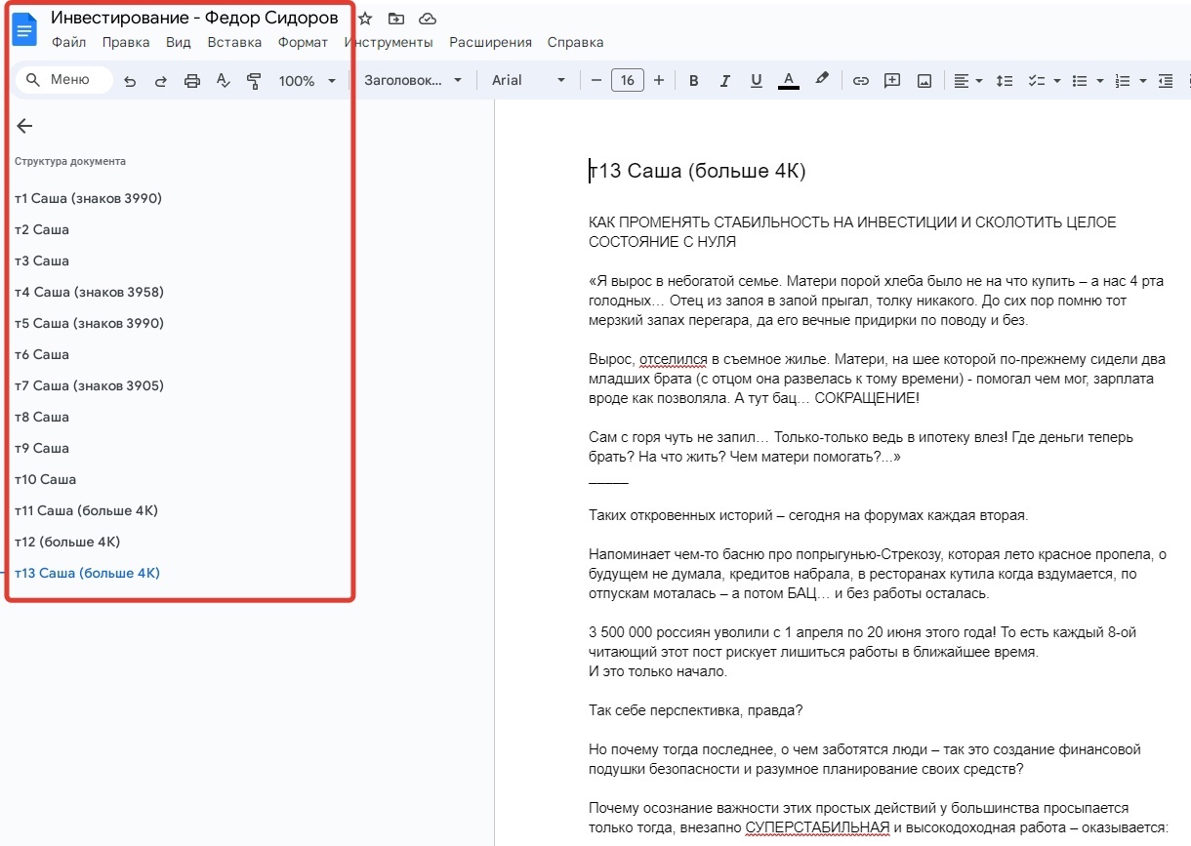Click the decrease indent icon
1191x846 pixels.
coord(1165,81)
